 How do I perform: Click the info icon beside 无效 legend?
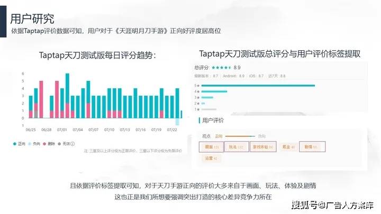click(72, 143)
